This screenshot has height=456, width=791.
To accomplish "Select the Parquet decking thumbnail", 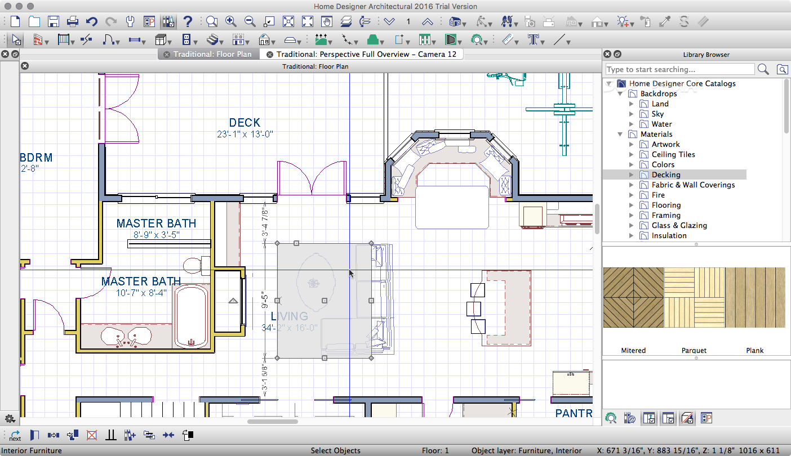I will (694, 297).
